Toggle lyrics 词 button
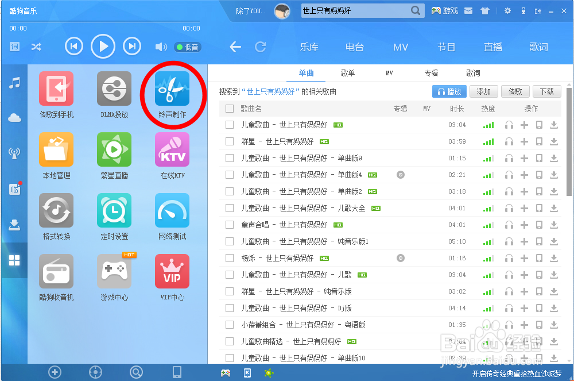 coord(14,47)
